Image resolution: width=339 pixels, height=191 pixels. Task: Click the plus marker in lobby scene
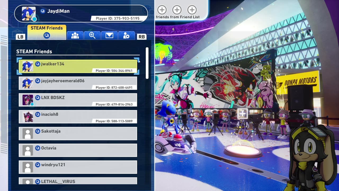(x=242, y=114)
